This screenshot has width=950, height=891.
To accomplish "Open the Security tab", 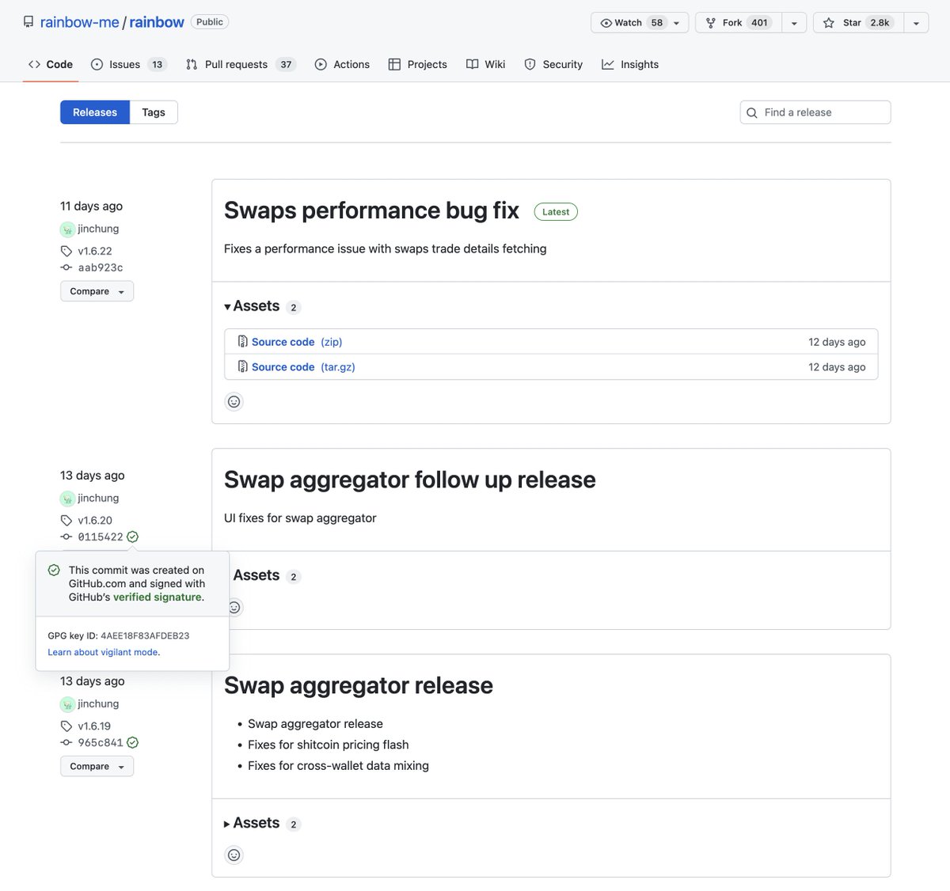I will (x=553, y=64).
